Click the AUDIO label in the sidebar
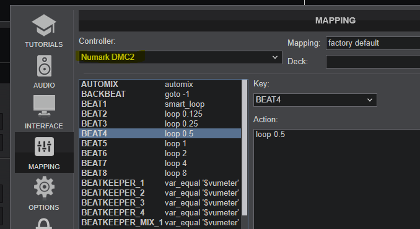Screen dimensions: 420x229 point(44,85)
